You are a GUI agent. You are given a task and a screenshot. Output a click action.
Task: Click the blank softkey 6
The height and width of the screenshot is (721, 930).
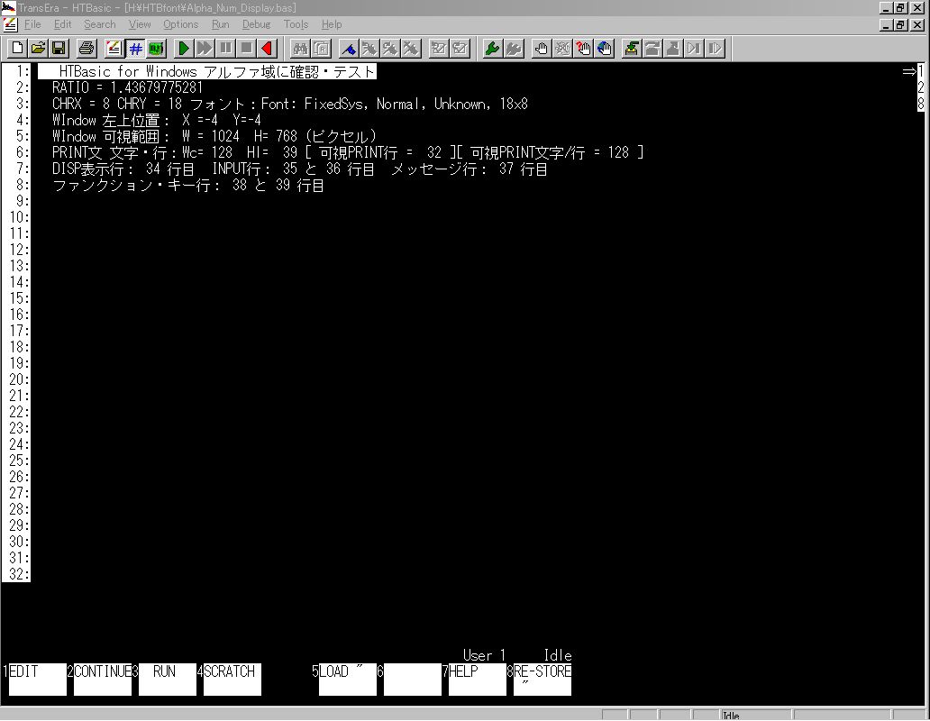click(x=412, y=679)
